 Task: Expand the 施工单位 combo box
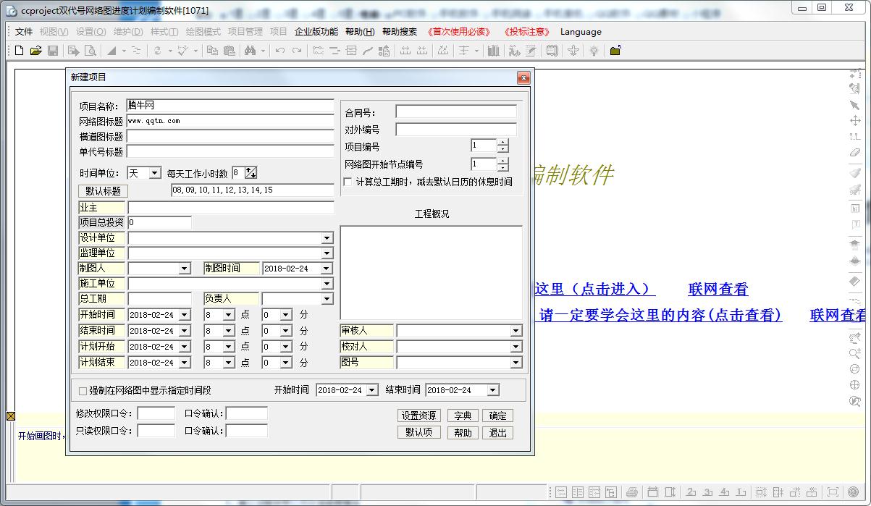click(x=327, y=284)
